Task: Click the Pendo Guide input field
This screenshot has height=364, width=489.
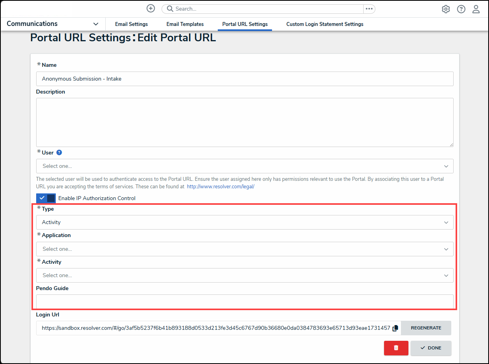Action: click(244, 301)
